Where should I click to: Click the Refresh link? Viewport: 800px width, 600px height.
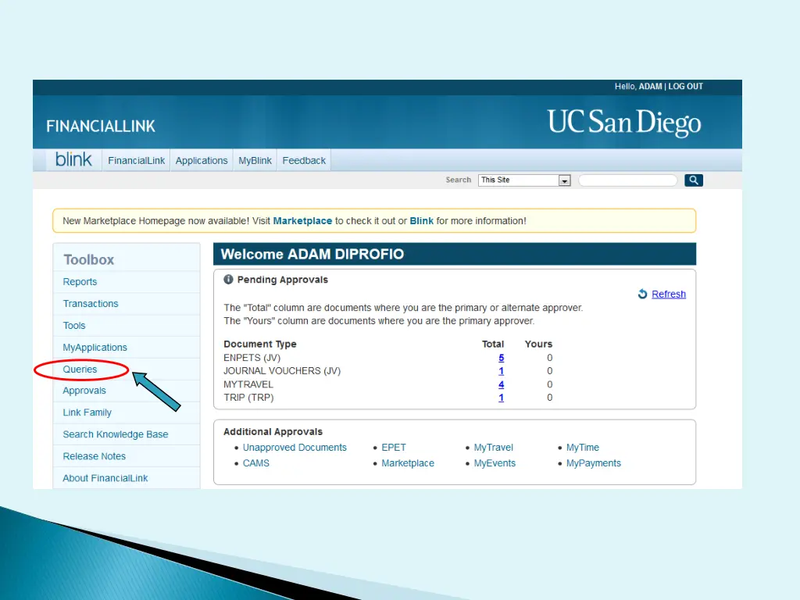[x=669, y=295]
